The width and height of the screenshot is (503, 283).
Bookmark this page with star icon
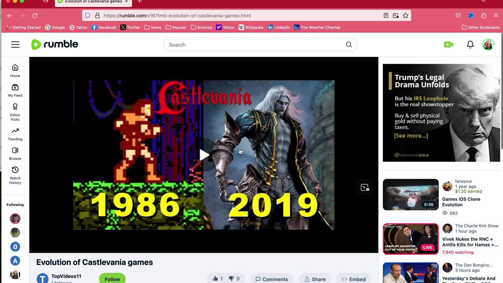coord(406,16)
